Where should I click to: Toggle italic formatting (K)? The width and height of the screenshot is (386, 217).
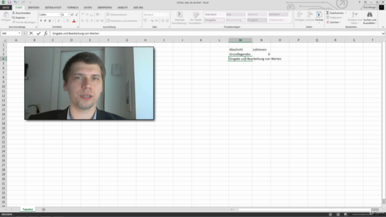point(45,21)
